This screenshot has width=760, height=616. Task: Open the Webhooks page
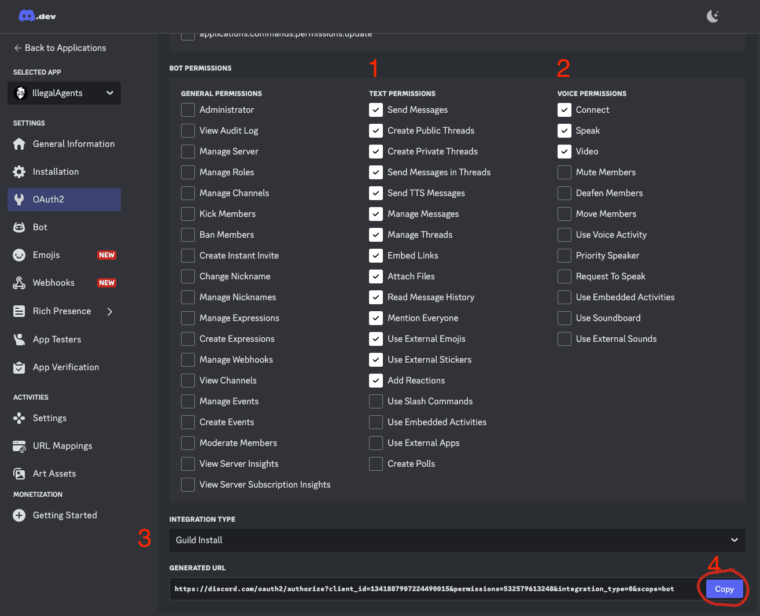(64, 283)
